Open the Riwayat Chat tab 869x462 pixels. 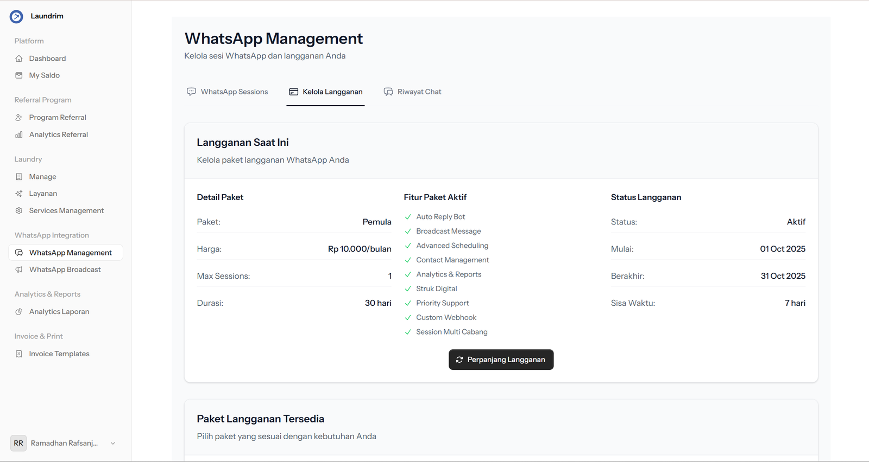click(x=413, y=92)
